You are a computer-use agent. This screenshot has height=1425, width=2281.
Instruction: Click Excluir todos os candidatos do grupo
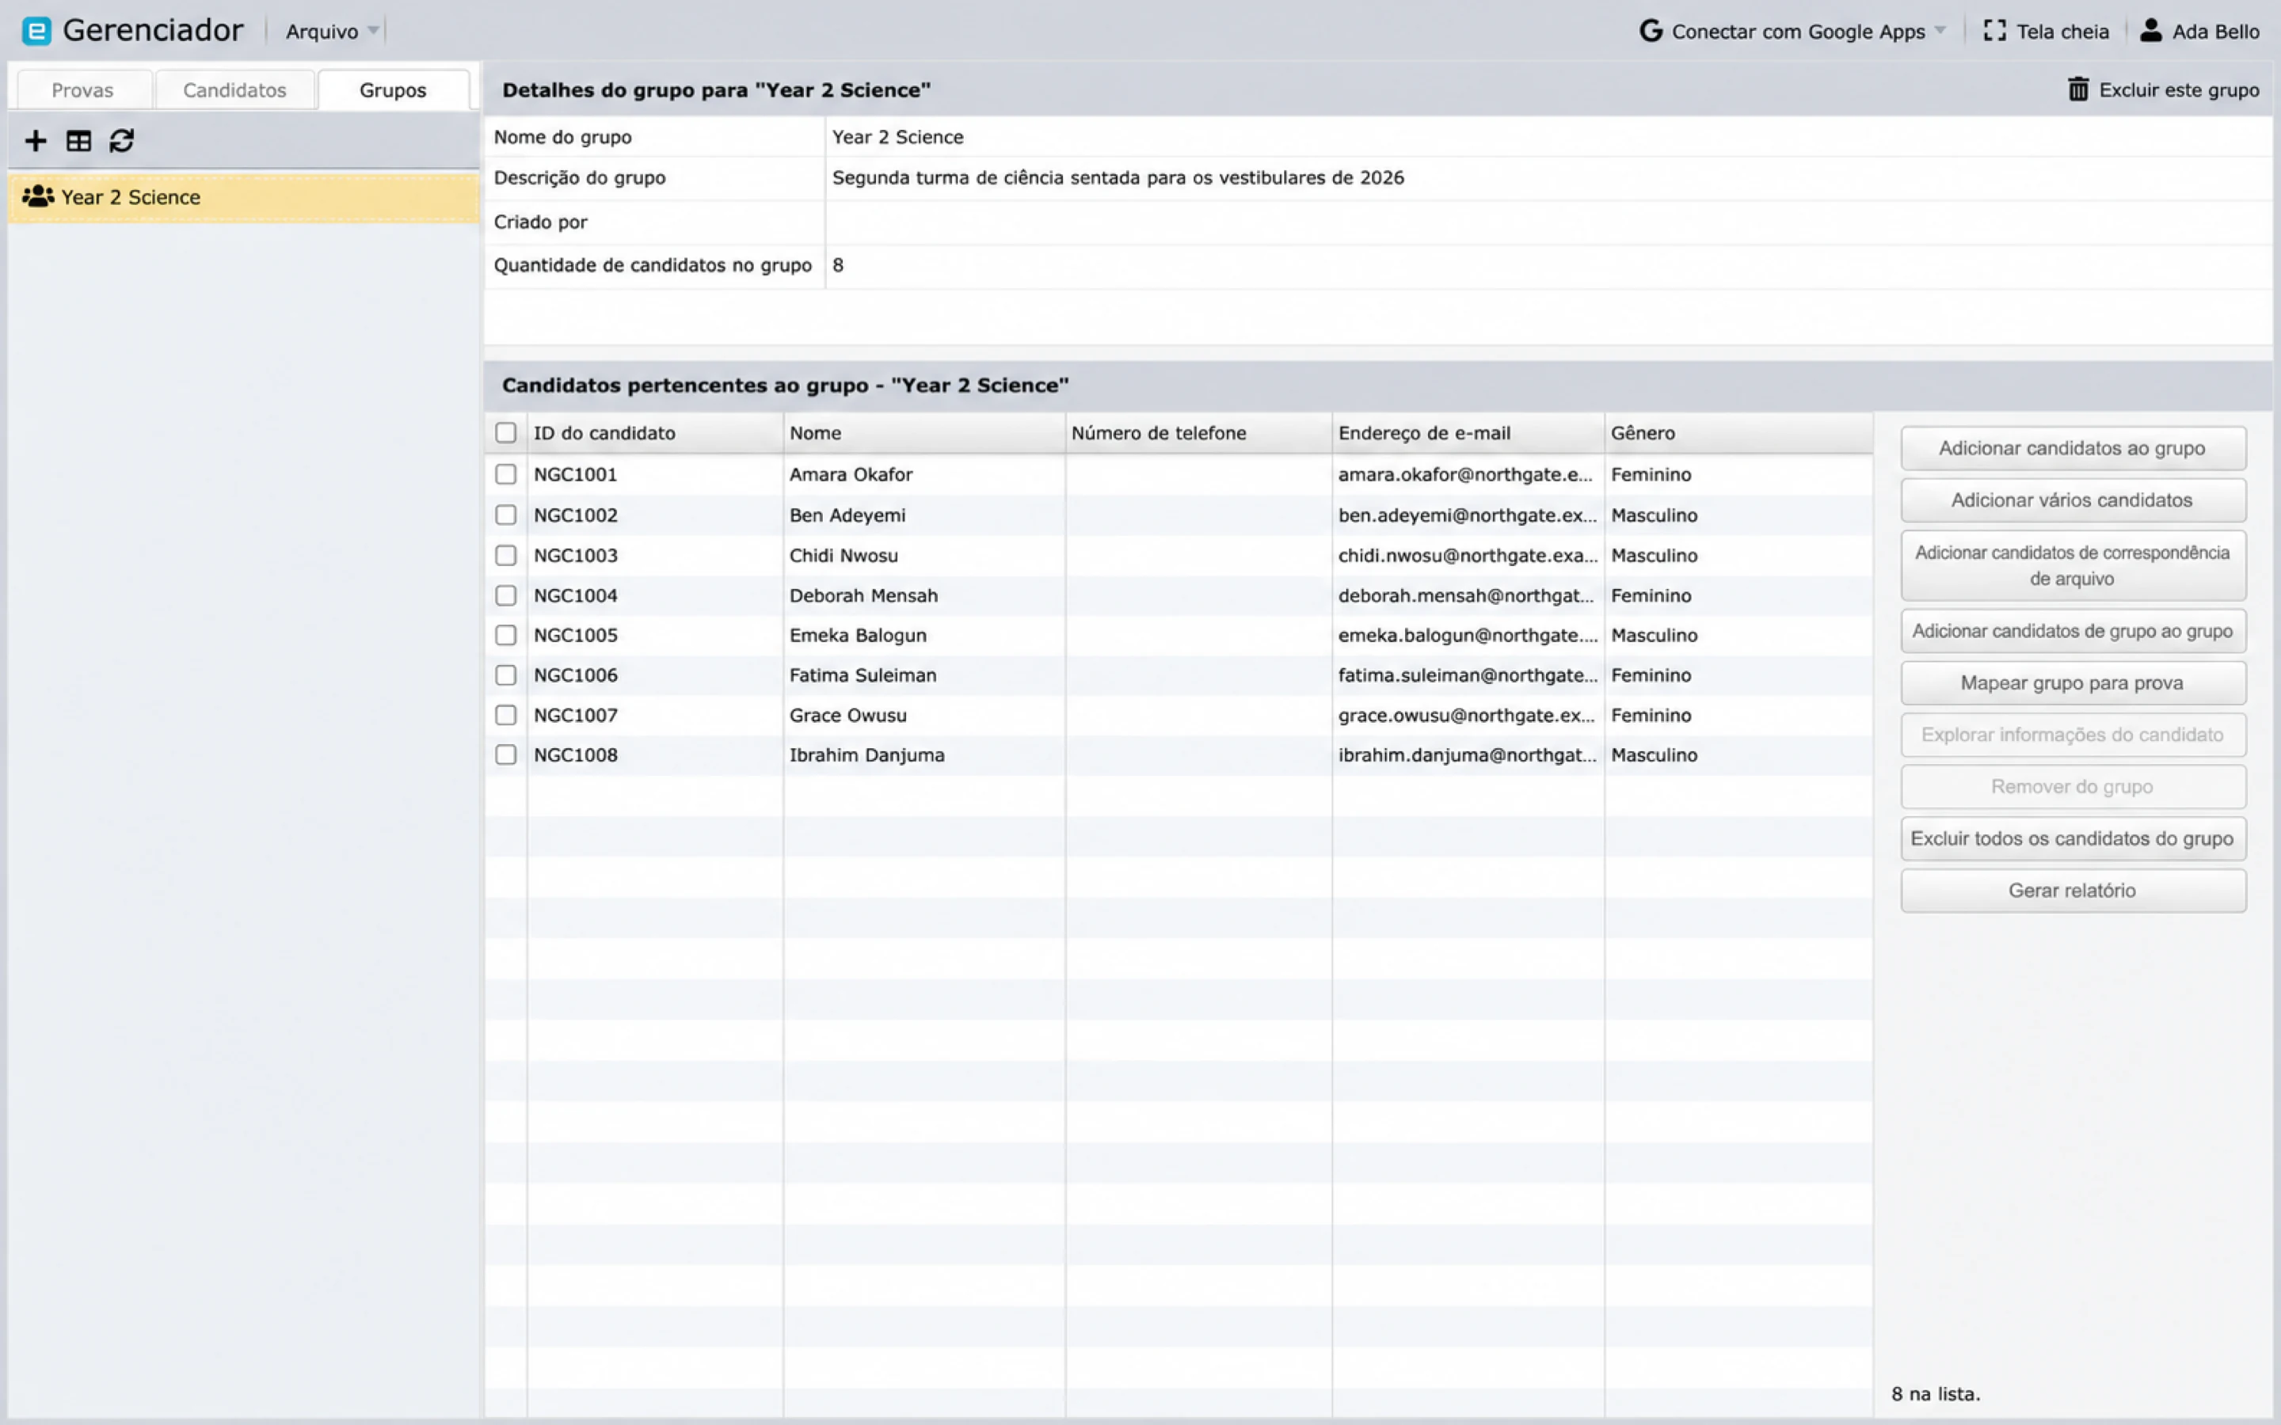2073,839
